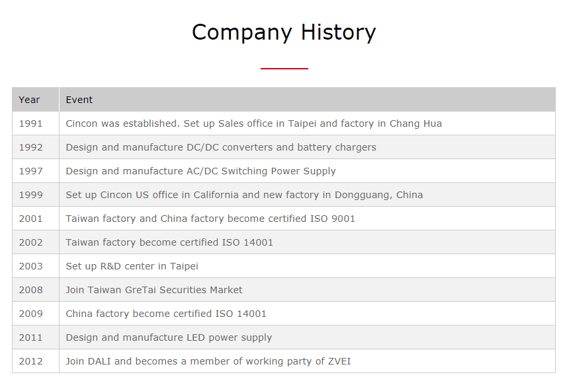
Task: Click the 1991 year cell
Action: point(36,123)
